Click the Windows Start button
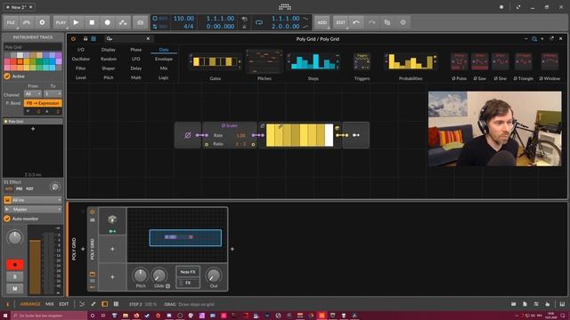Screen dimensions: 570x320 (5, 316)
